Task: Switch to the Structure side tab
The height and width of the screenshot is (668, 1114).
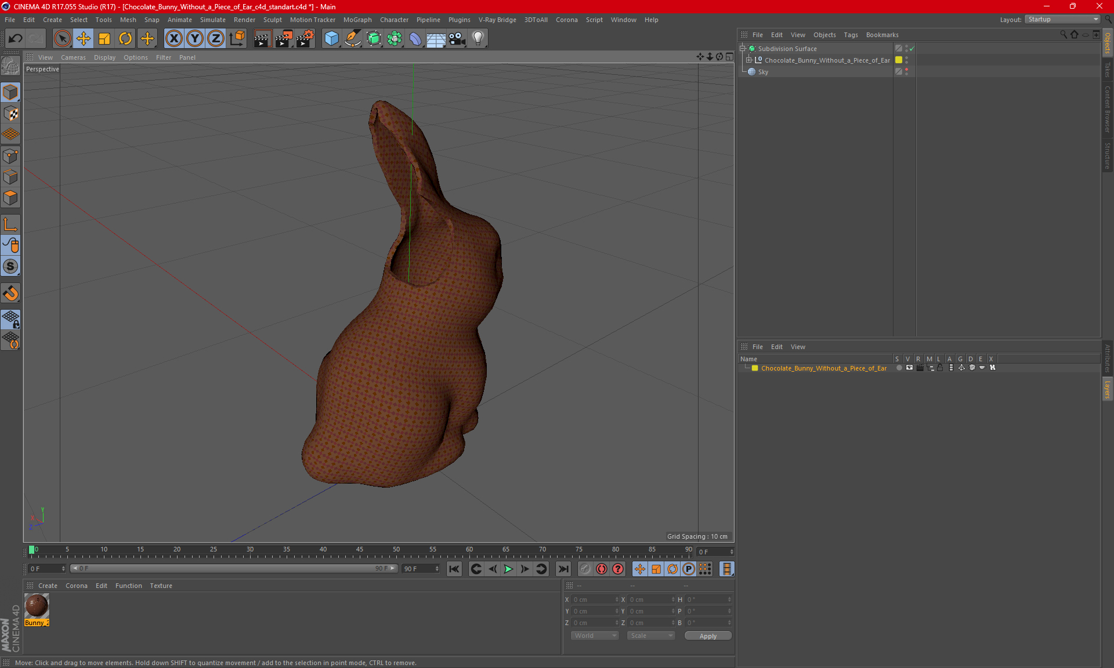Action: click(1107, 155)
